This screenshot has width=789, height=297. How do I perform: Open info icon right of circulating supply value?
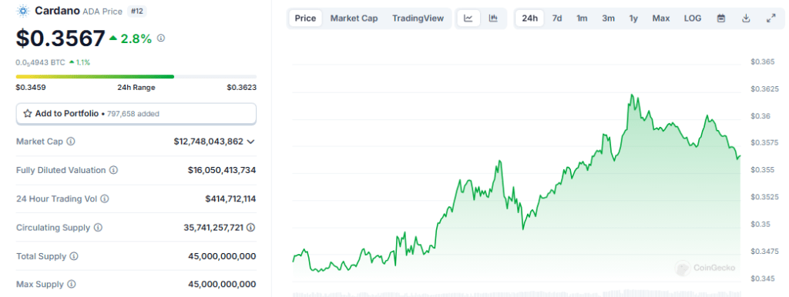pyautogui.click(x=250, y=228)
